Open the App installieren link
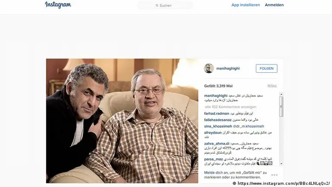 click(x=245, y=5)
